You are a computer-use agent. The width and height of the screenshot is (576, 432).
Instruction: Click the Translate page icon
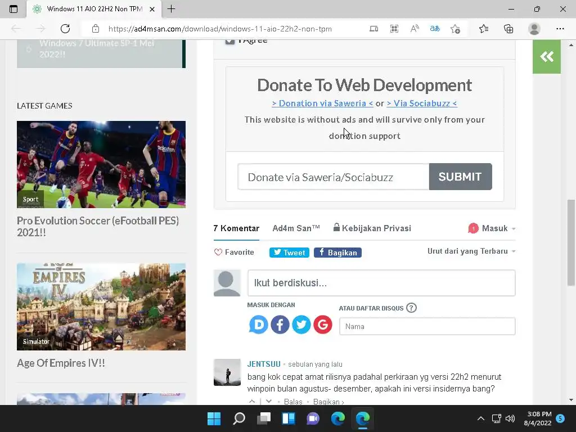click(435, 29)
